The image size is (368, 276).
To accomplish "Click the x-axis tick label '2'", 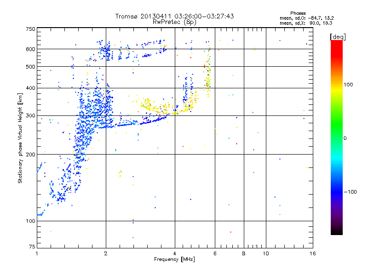I will coord(106,253).
